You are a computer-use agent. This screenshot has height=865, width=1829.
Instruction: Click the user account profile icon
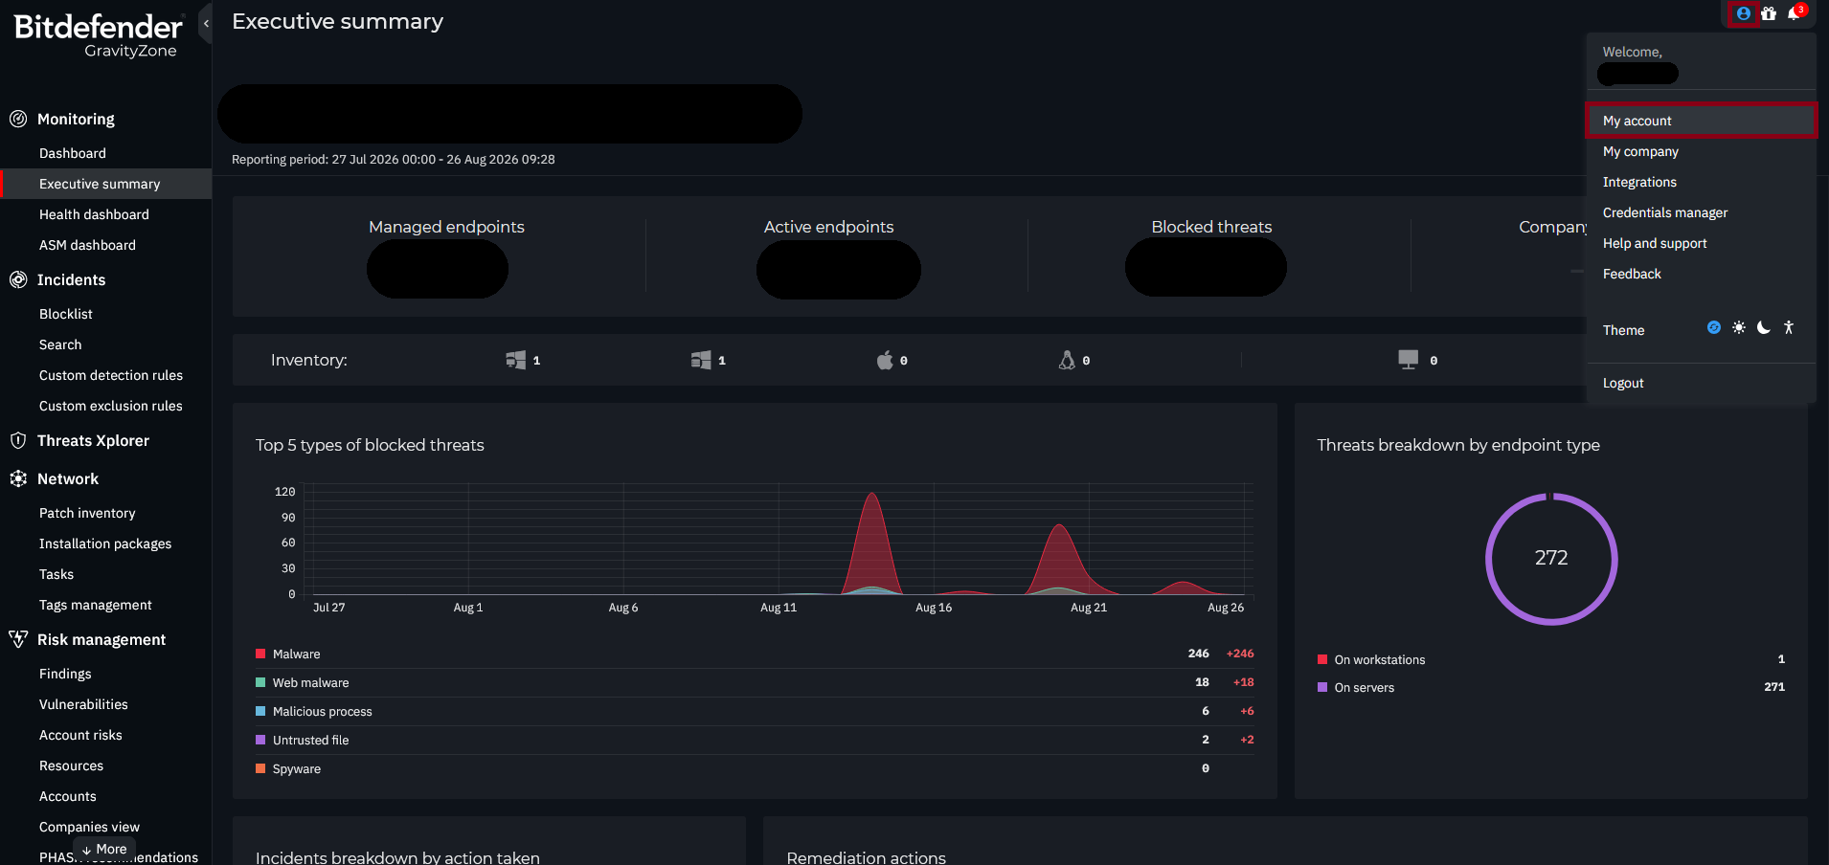tap(1744, 13)
